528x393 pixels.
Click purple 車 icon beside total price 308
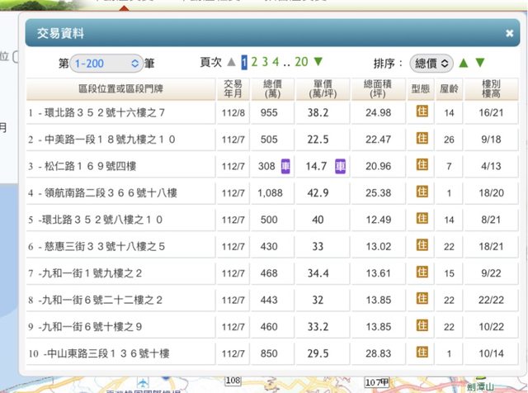coord(285,166)
